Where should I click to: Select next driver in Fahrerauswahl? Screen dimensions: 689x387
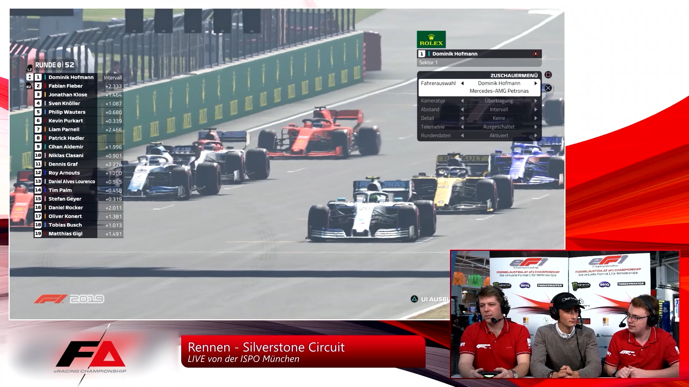tap(536, 83)
